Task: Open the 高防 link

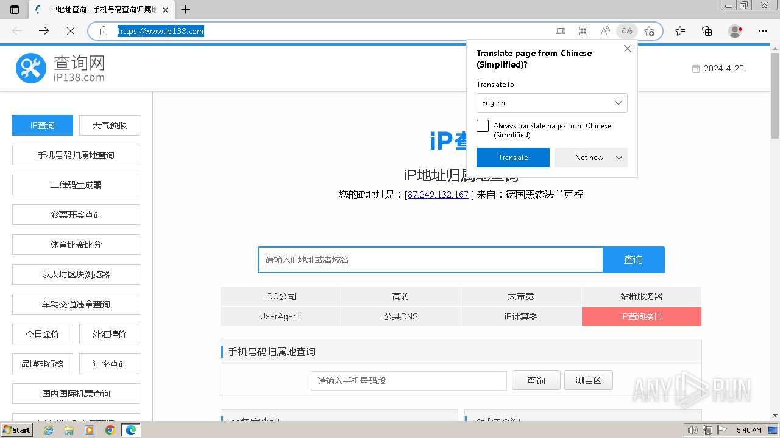Action: tap(401, 296)
